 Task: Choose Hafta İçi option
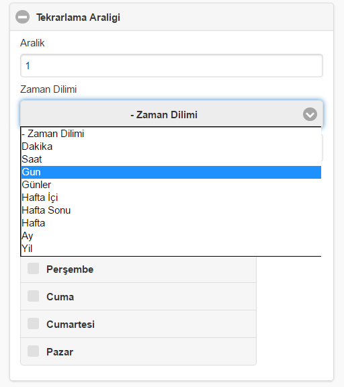coord(171,198)
